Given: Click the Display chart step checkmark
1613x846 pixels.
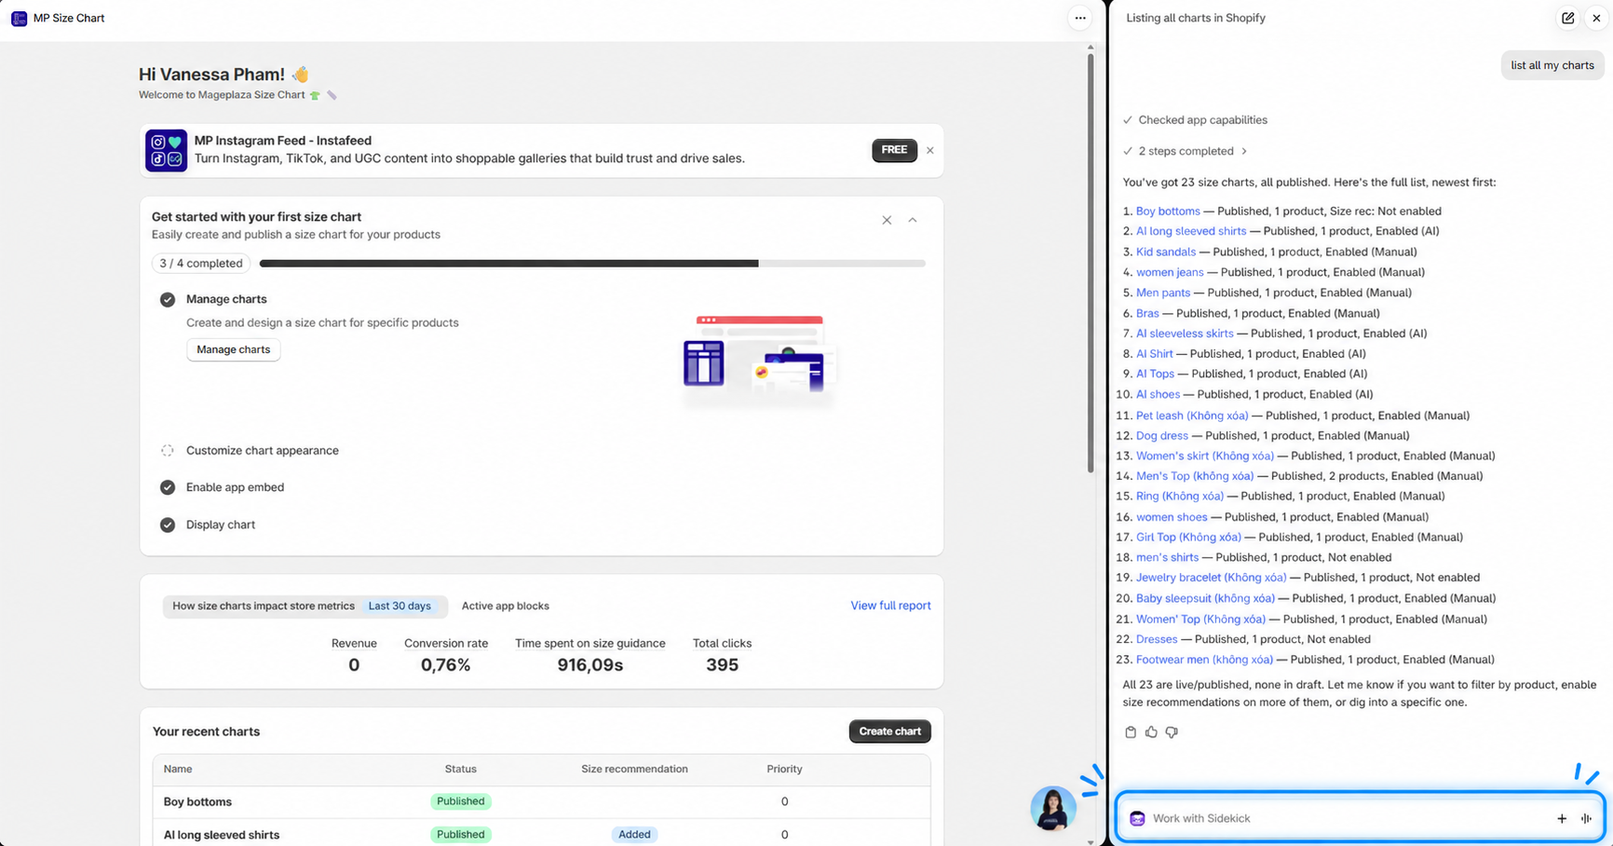Looking at the screenshot, I should click(x=168, y=525).
